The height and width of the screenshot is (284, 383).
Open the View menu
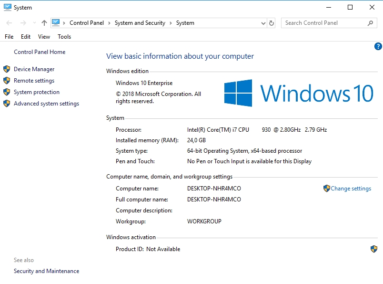[x=44, y=37]
